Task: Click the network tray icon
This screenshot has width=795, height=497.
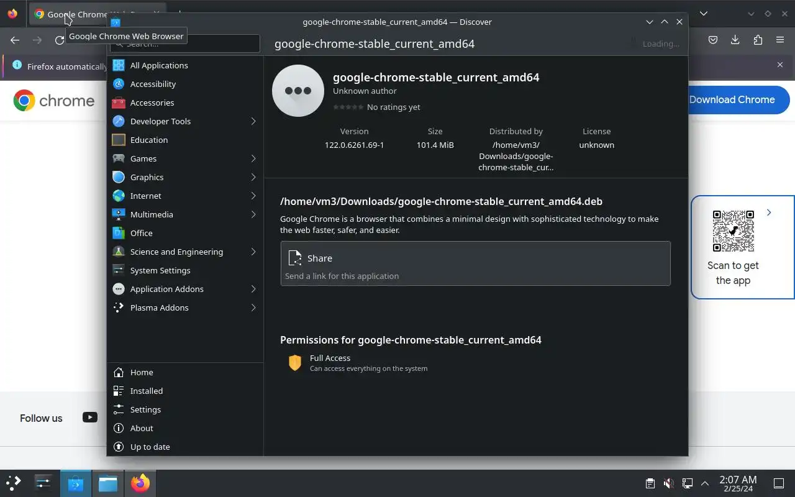Action: [688, 483]
